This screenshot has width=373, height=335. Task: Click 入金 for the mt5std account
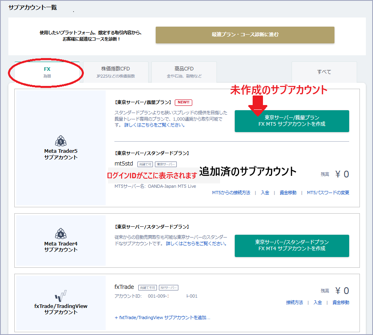click(x=265, y=193)
